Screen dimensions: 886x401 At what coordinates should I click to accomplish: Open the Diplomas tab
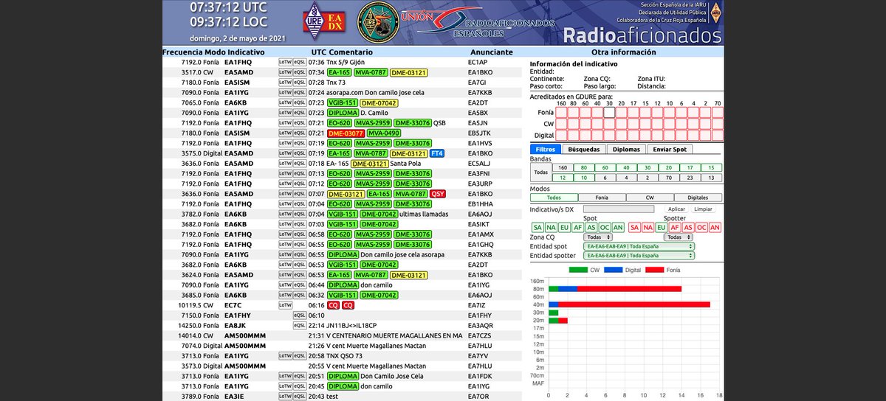(x=626, y=149)
